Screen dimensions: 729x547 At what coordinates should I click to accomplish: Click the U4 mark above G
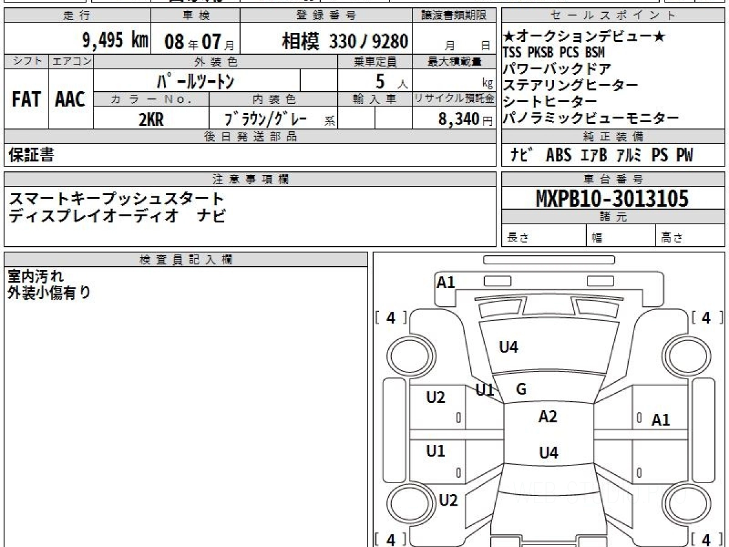pos(508,347)
